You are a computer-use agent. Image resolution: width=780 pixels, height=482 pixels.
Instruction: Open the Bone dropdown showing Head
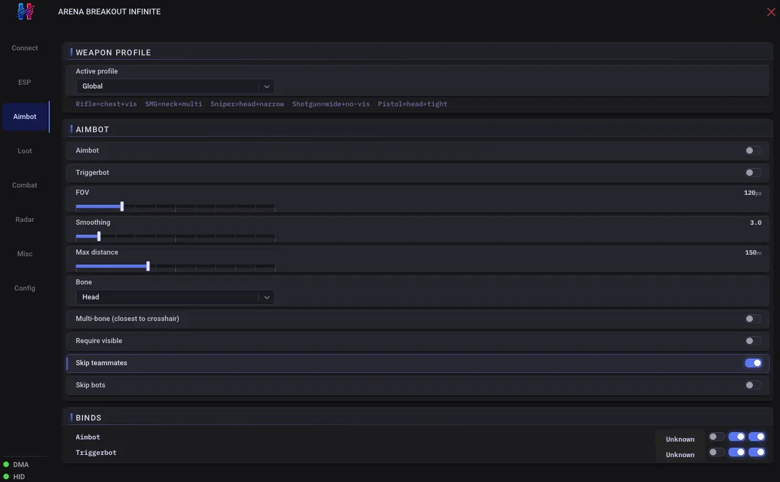[x=175, y=297]
